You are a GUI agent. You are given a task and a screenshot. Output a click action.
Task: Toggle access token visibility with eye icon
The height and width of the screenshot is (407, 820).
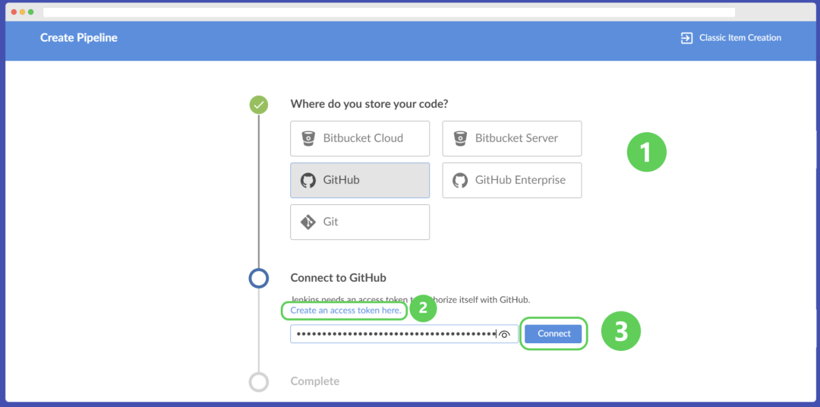coord(504,334)
